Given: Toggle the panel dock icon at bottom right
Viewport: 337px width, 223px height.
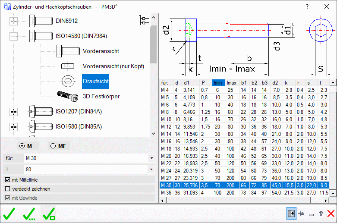Looking at the screenshot, I should pyautogui.click(x=291, y=214).
